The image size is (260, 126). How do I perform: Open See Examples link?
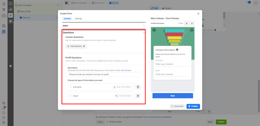click(126, 70)
